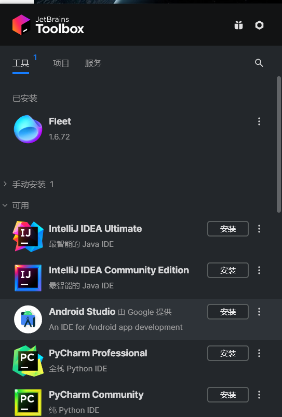Screen dimensions: 282x417
Task: Install IntelliJ IDEA Ultimate
Action: click(x=228, y=229)
